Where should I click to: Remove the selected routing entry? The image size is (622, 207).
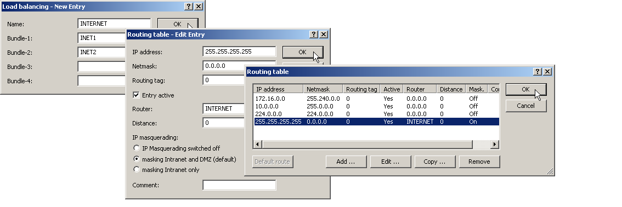479,162
